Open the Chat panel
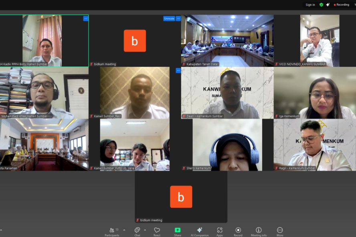 coord(137,231)
